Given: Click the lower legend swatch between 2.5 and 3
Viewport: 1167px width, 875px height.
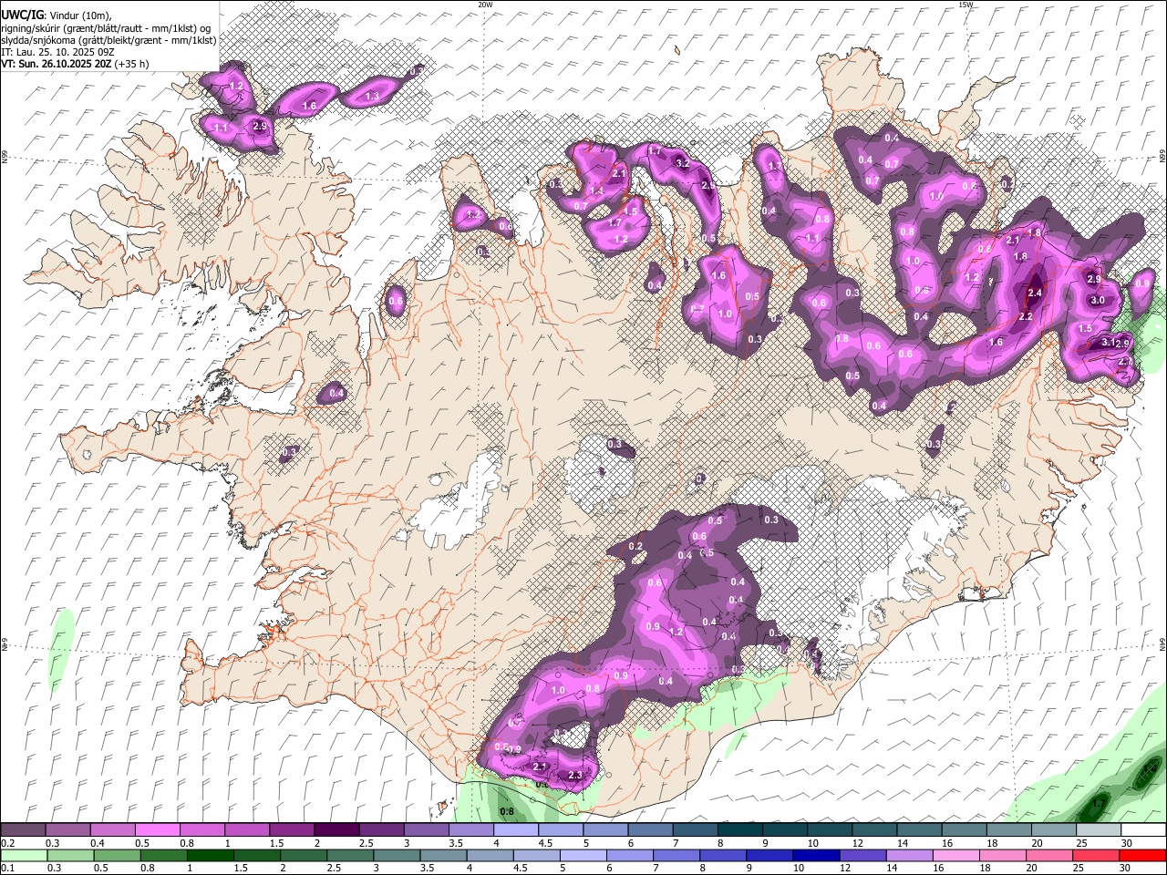Looking at the screenshot, I should point(350,856).
